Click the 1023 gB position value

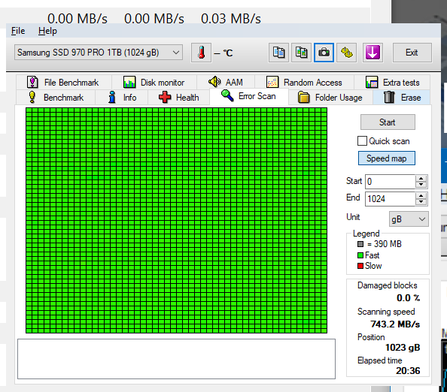tap(403, 348)
